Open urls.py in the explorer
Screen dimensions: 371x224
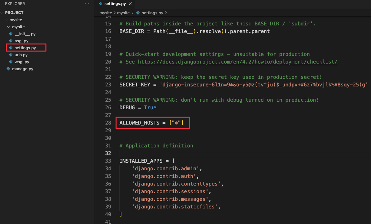21,55
